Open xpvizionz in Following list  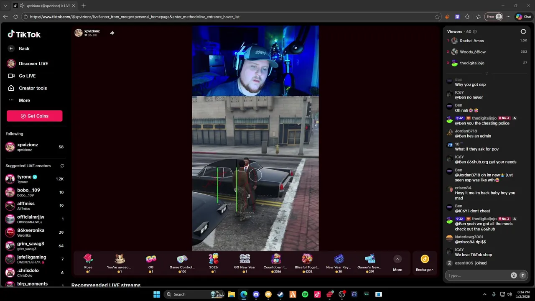(34, 147)
